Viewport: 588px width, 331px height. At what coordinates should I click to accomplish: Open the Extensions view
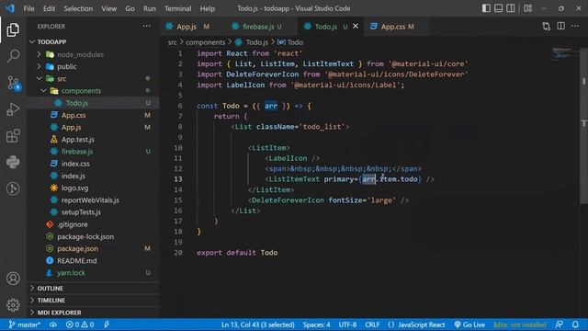tap(13, 136)
